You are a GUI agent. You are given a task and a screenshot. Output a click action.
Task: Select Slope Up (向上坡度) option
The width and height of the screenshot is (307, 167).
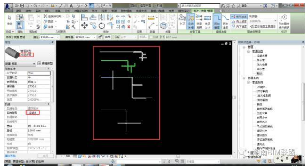239,21
